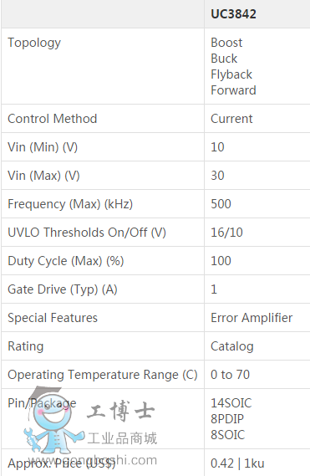The height and width of the screenshot is (476, 310).
Task: Click the Error Amplifier special feature
Action: point(252,318)
